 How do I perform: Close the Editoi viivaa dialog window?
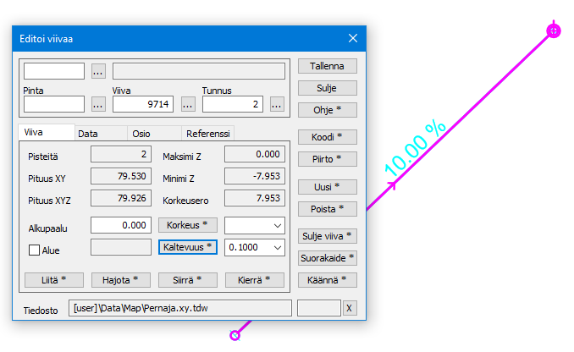click(353, 38)
